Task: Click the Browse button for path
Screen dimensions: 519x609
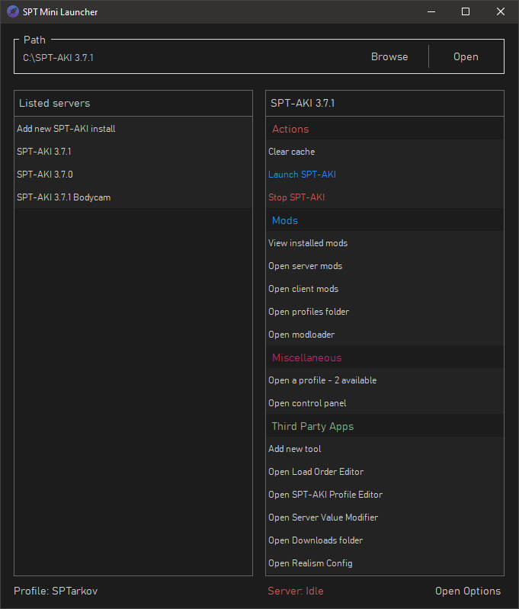Action: point(389,56)
